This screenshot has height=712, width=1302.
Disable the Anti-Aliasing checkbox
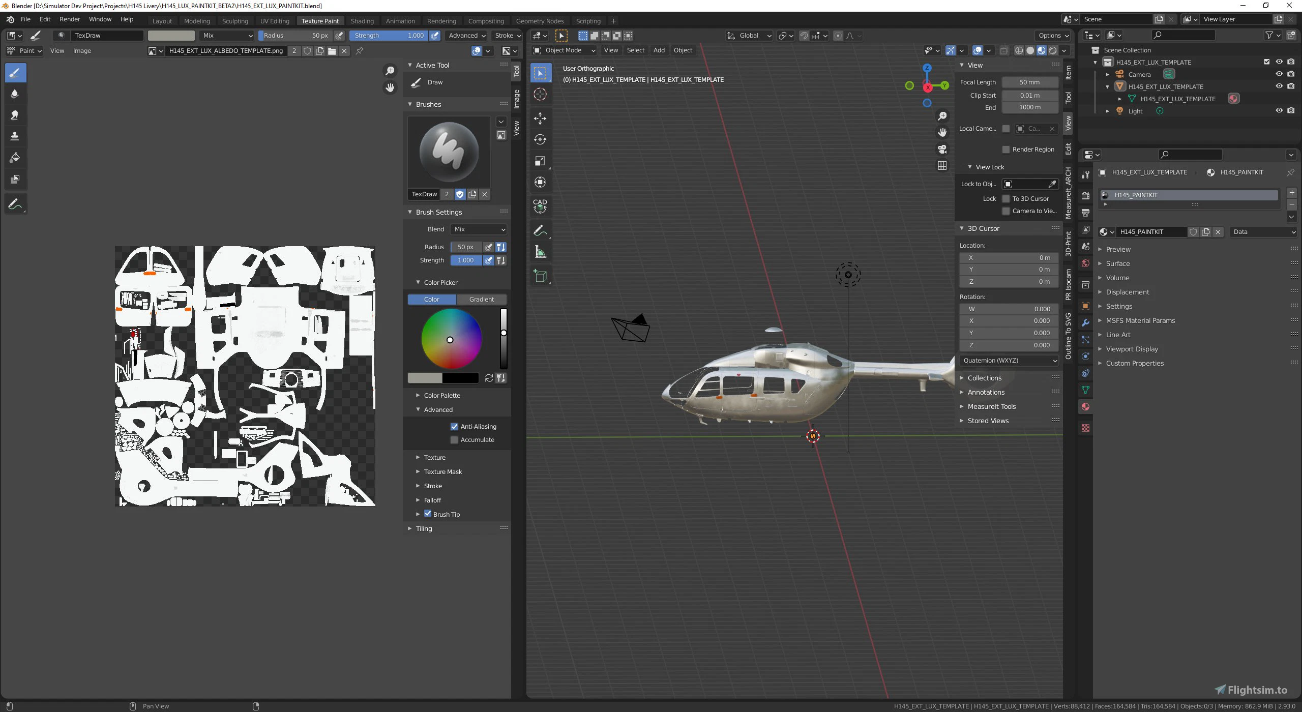pyautogui.click(x=454, y=427)
